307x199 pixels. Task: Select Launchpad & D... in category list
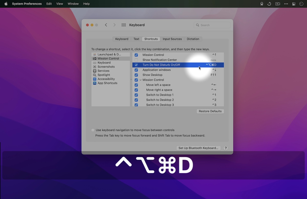pos(111,54)
